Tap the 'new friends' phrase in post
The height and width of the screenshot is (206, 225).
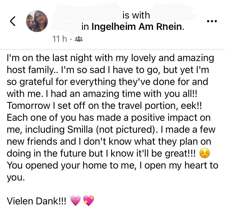(x=41, y=141)
